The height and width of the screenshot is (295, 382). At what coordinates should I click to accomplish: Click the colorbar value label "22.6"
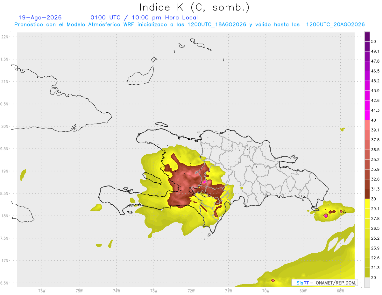(x=375, y=258)
